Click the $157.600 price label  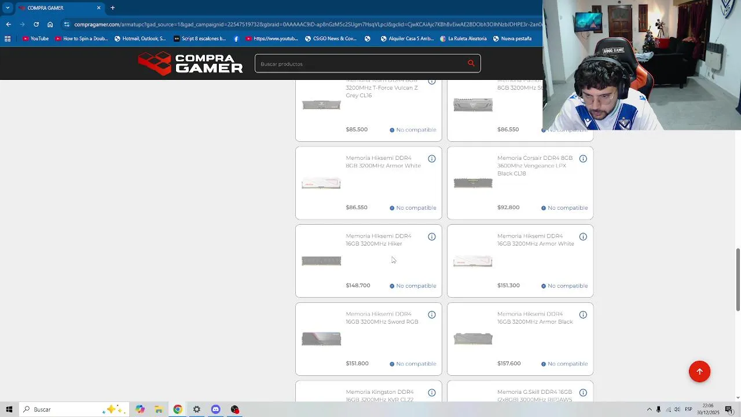coord(509,364)
